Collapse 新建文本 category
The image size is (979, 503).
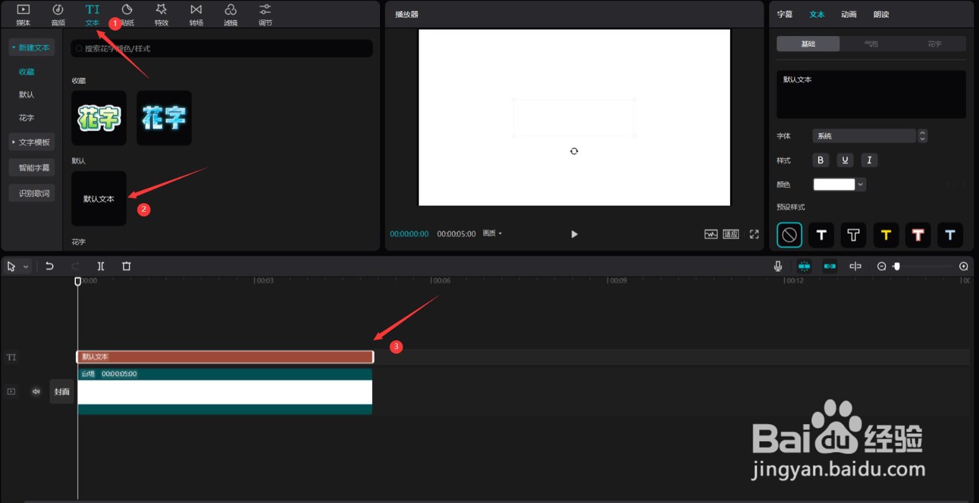[x=32, y=48]
